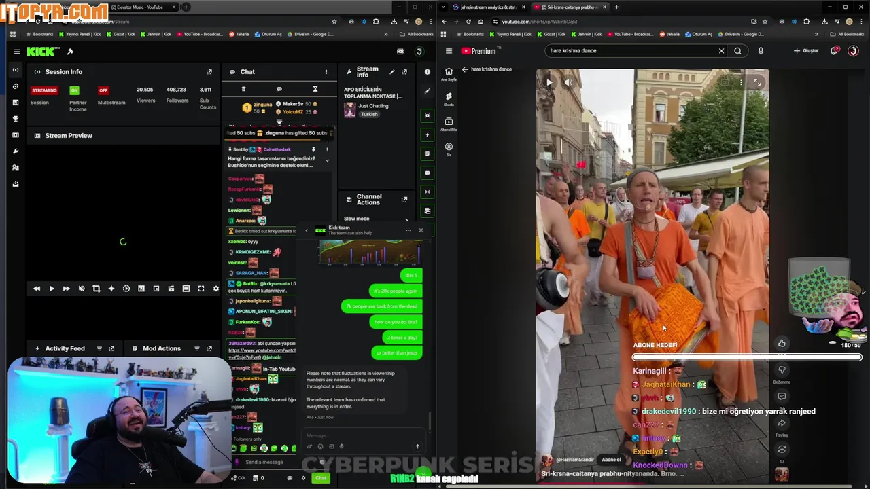
Task: Open the trophy icon in Kick sidebar
Action: 16,119
